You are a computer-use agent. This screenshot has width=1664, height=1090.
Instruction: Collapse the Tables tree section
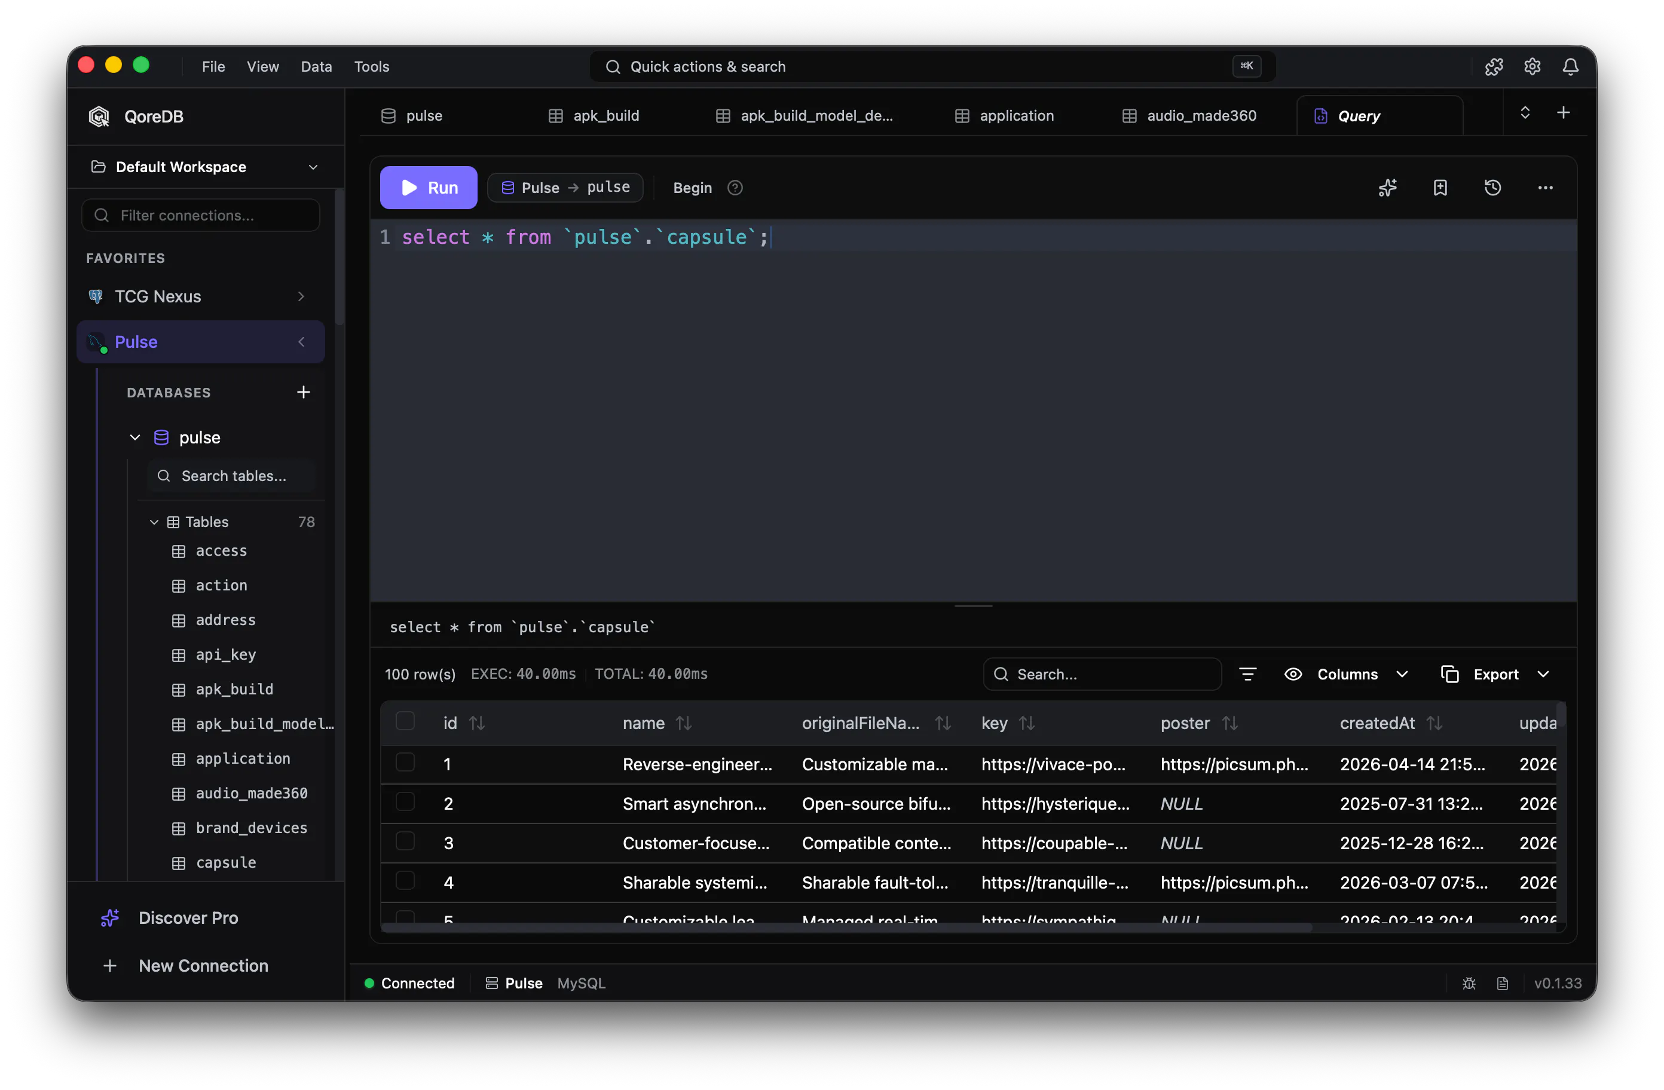pos(155,522)
